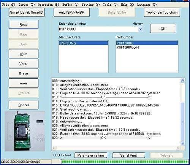Image resolution: width=190 pixels, height=165 pixels.
Task: Click the error button
Action: tap(24, 83)
